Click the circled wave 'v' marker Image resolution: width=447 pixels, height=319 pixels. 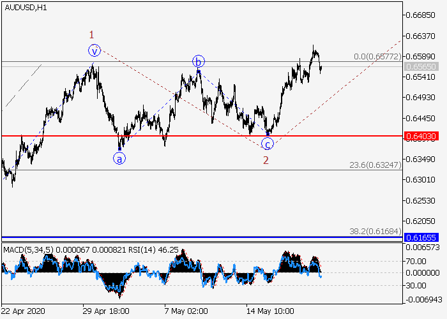tap(95, 50)
